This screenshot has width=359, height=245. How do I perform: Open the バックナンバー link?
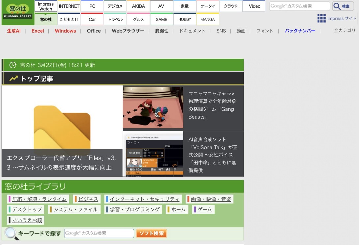click(300, 31)
